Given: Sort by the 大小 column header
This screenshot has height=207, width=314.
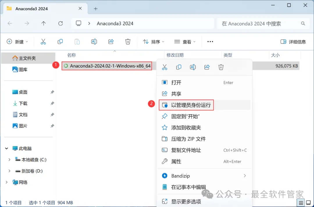Looking at the screenshot, I should click(x=275, y=55).
